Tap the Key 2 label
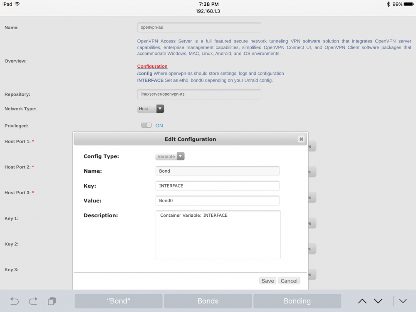The width and height of the screenshot is (416, 312). [x=11, y=244]
